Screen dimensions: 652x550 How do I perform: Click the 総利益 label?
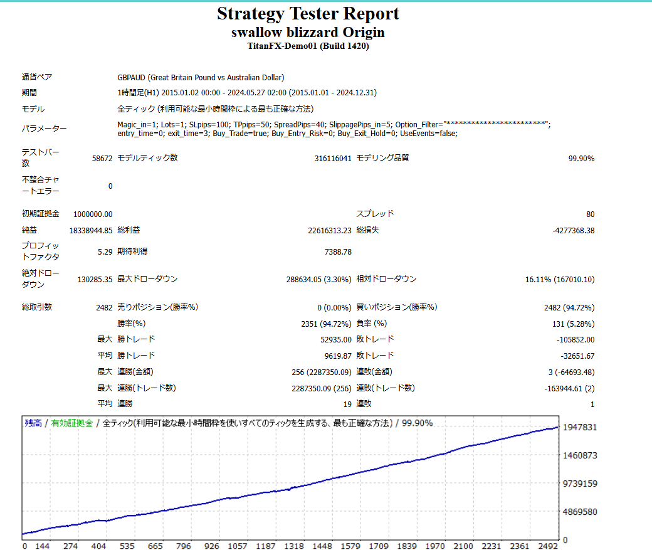point(129,230)
